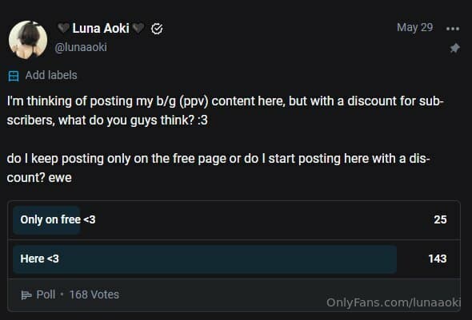Click the post text about b/g ppv content
The image size is (472, 320).
pos(225,110)
